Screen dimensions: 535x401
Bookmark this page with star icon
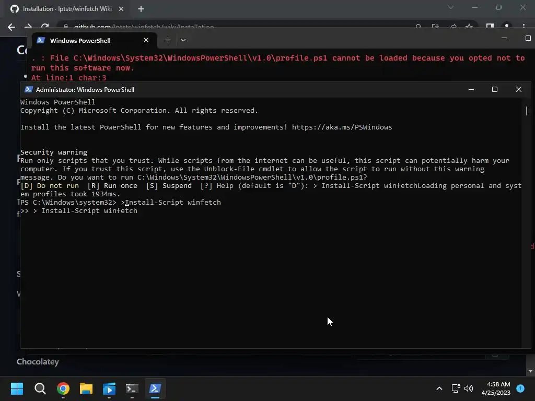point(469,26)
